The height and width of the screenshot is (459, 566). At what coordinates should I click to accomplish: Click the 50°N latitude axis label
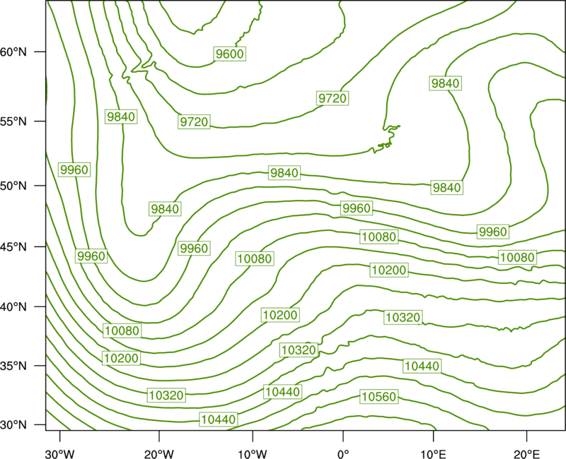(13, 186)
